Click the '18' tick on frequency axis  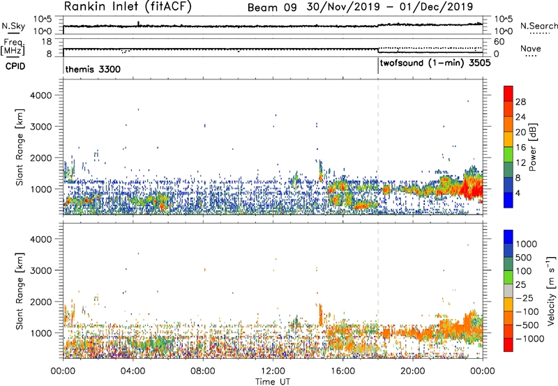(x=47, y=42)
